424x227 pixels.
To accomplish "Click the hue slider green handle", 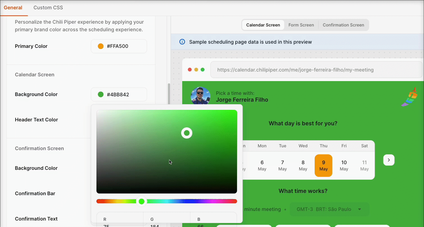I will (141, 201).
